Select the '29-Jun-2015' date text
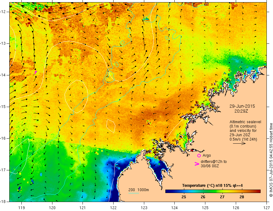 (242, 106)
